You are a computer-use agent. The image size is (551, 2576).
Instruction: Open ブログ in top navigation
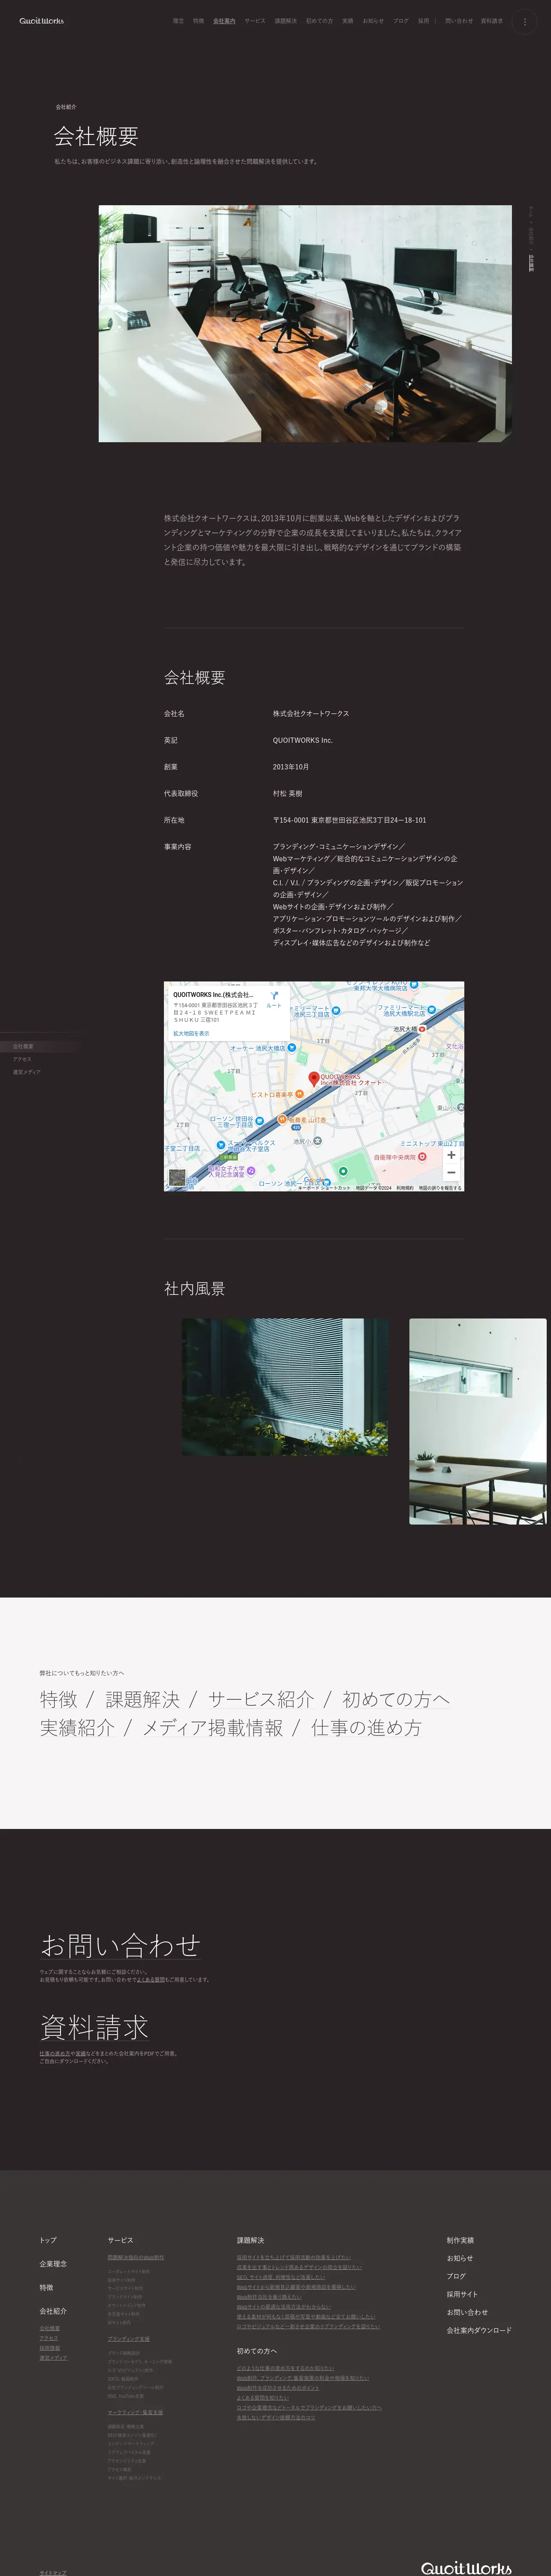coord(401,21)
